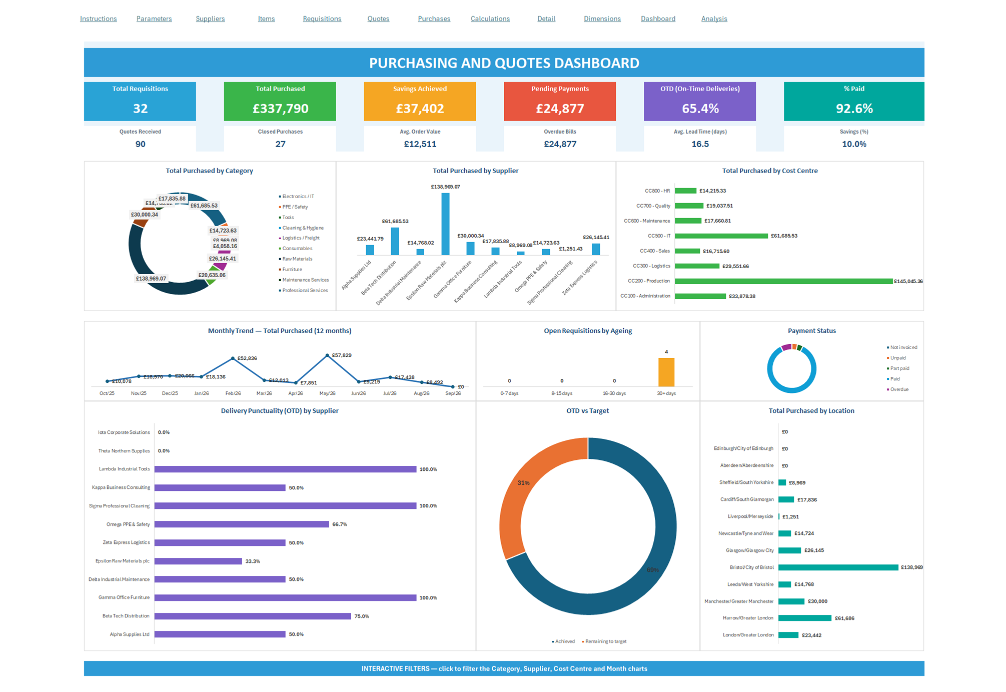
Task: Click the Electronics / IT legend marker
Action: pyautogui.click(x=280, y=196)
